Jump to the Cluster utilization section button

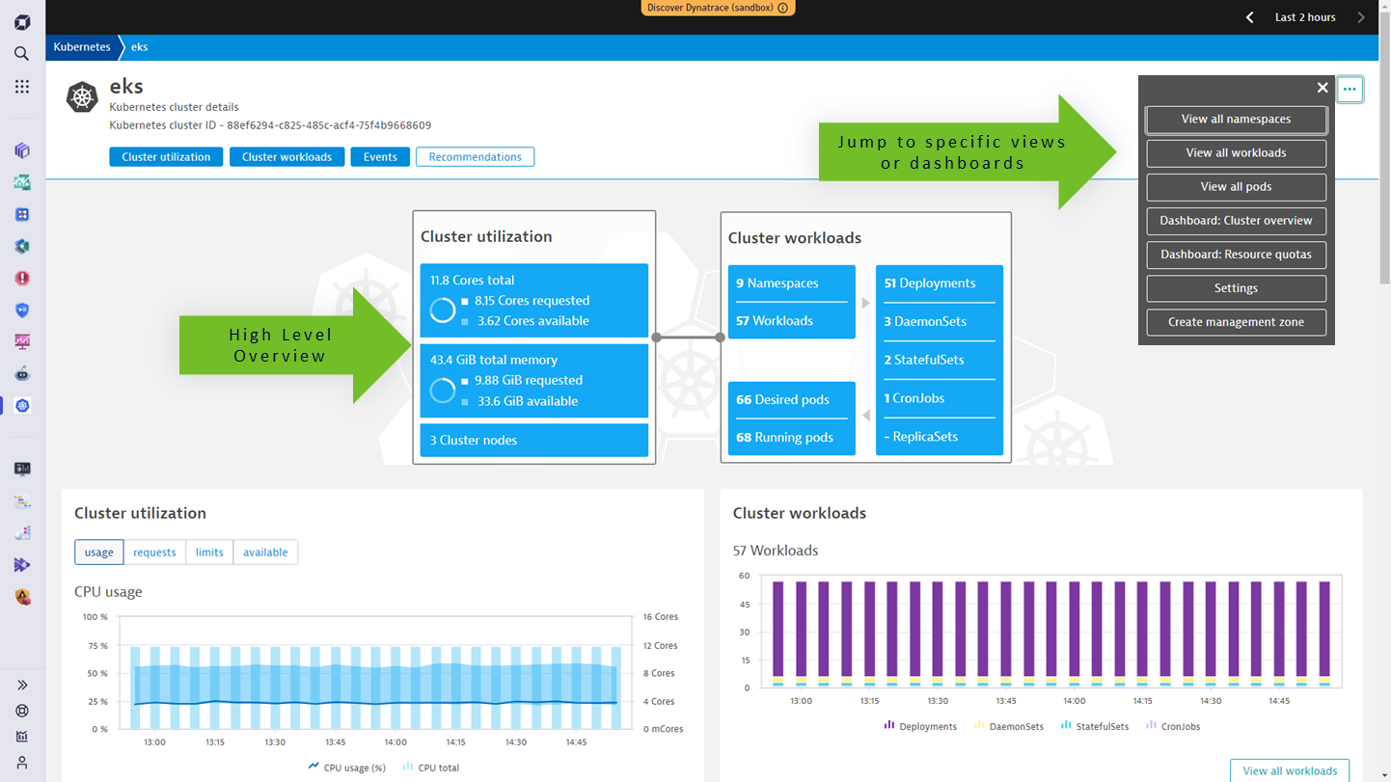(x=166, y=157)
